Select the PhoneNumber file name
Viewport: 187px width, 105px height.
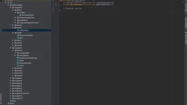[25, 63]
